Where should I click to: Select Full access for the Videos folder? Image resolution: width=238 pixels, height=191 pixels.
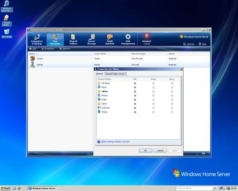135,112
